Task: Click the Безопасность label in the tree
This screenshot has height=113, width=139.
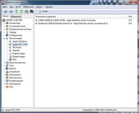Action: (x=15, y=78)
